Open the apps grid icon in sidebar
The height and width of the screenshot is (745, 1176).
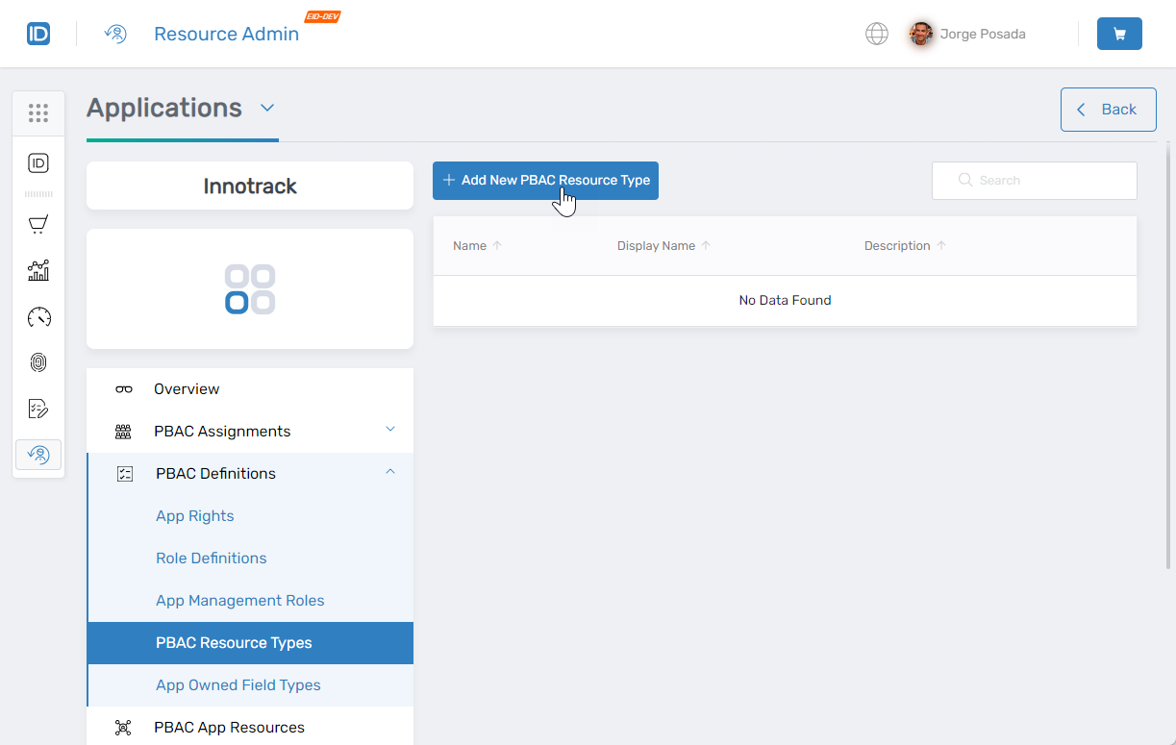point(38,113)
